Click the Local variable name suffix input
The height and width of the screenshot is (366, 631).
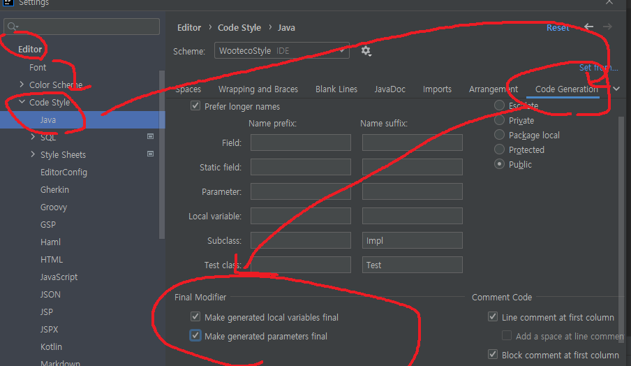412,216
